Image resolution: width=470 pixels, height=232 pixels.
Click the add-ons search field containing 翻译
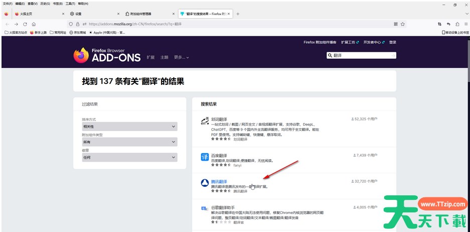364,55
